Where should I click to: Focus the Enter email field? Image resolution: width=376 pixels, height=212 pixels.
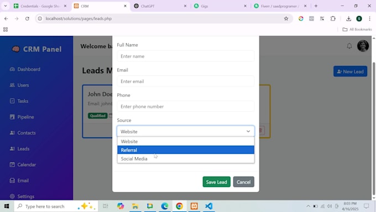186,81
